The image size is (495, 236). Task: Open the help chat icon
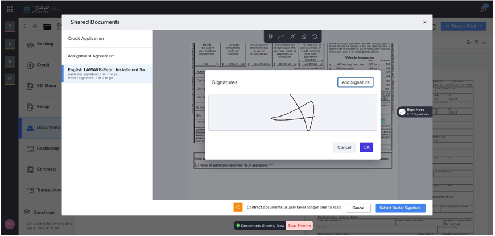point(483,9)
